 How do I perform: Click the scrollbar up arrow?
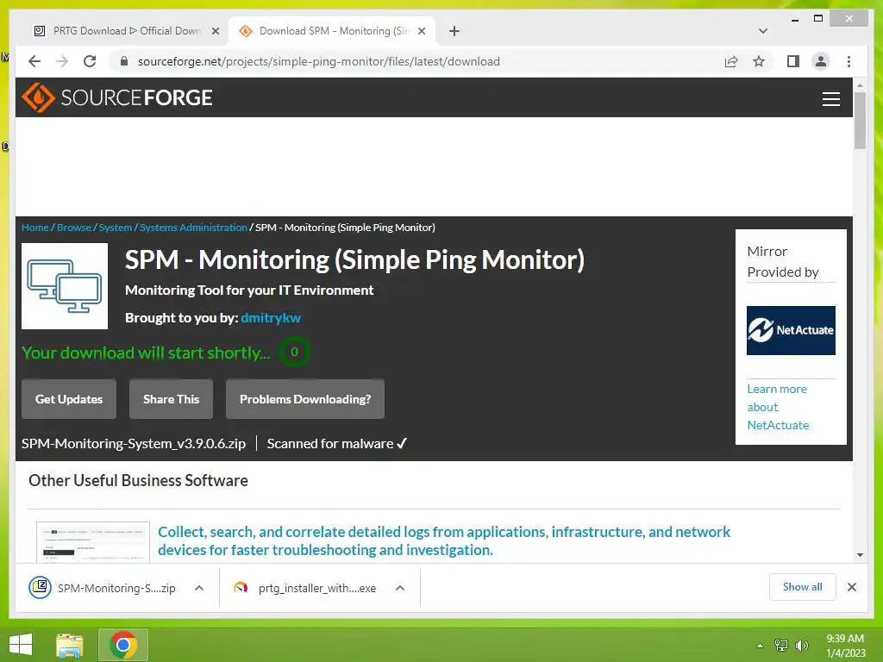(x=860, y=85)
